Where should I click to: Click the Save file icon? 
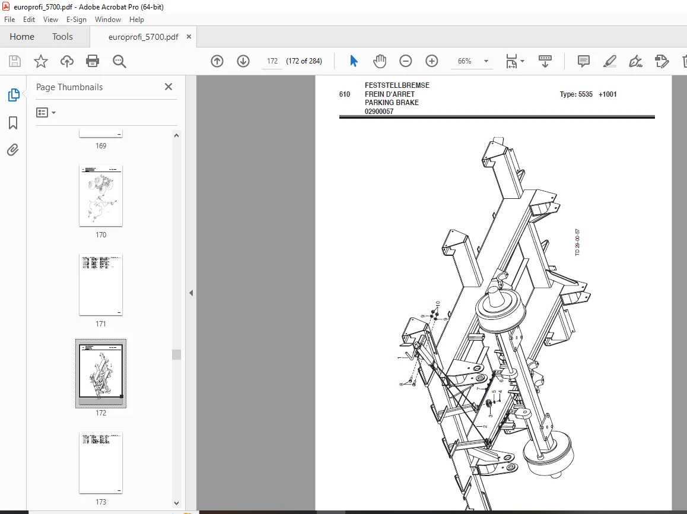15,61
